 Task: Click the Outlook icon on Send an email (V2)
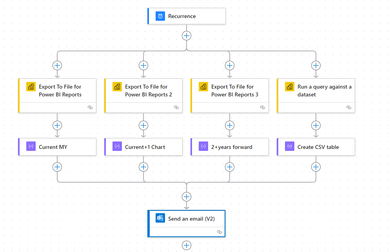pos(160,218)
